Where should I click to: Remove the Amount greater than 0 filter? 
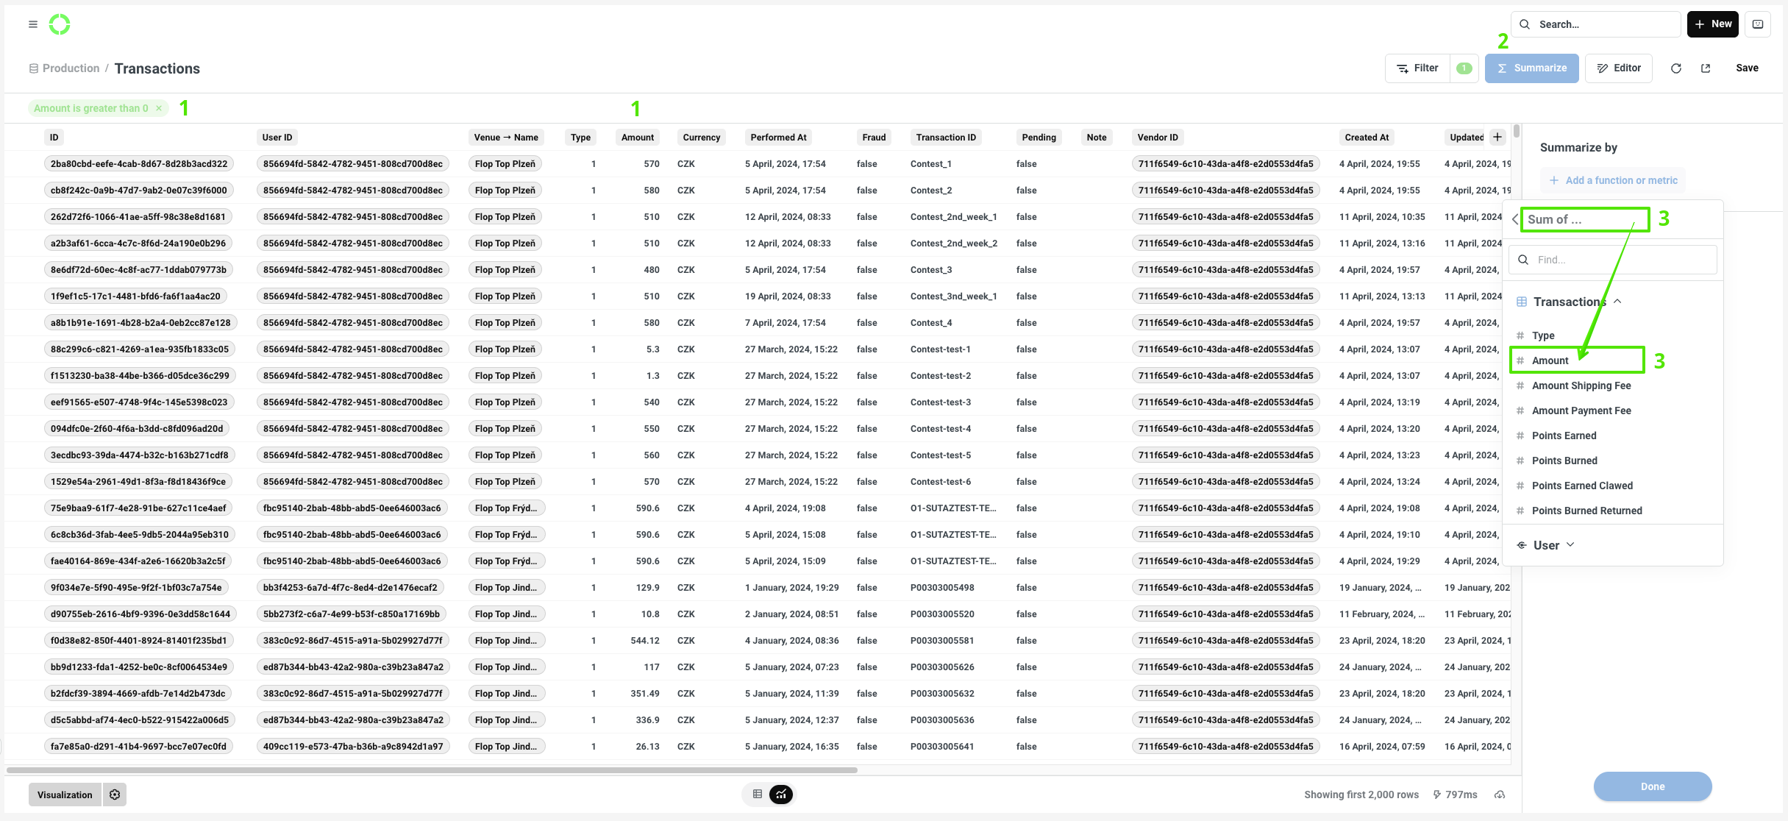(159, 108)
